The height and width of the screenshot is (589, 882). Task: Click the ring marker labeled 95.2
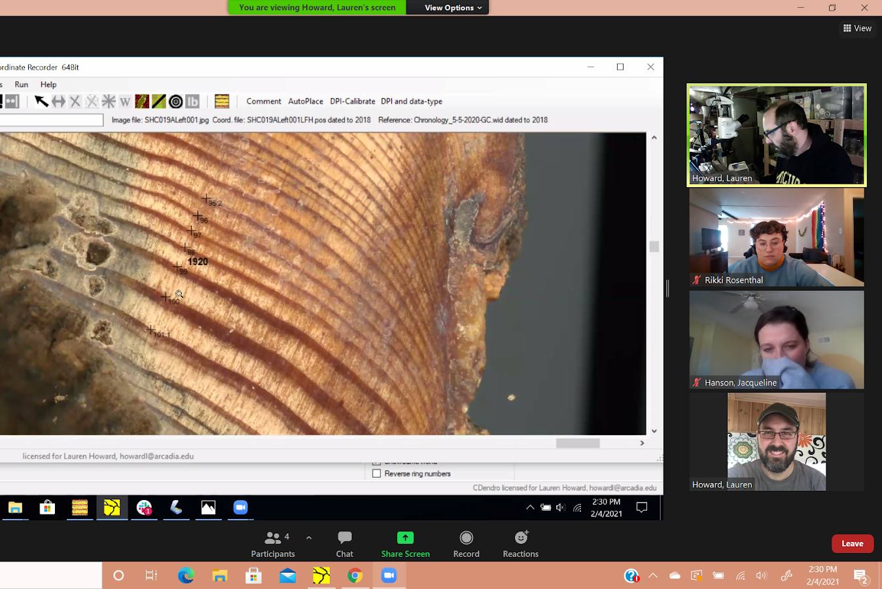pyautogui.click(x=207, y=198)
